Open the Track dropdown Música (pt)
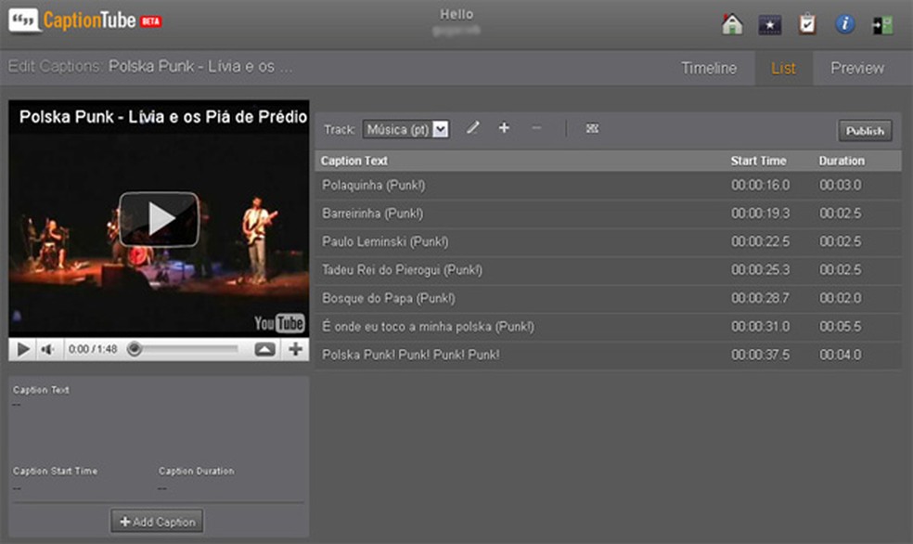The image size is (913, 544). pos(405,129)
